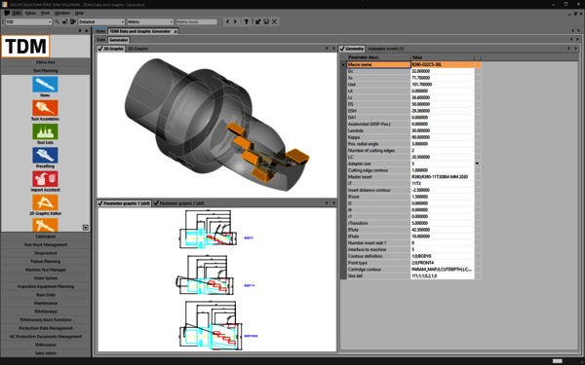
Task: Open the Metric units dropdown
Action: 150,21
